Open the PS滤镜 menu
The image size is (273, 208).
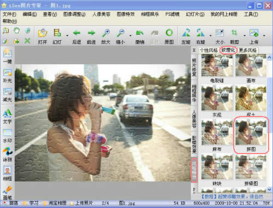point(172,14)
